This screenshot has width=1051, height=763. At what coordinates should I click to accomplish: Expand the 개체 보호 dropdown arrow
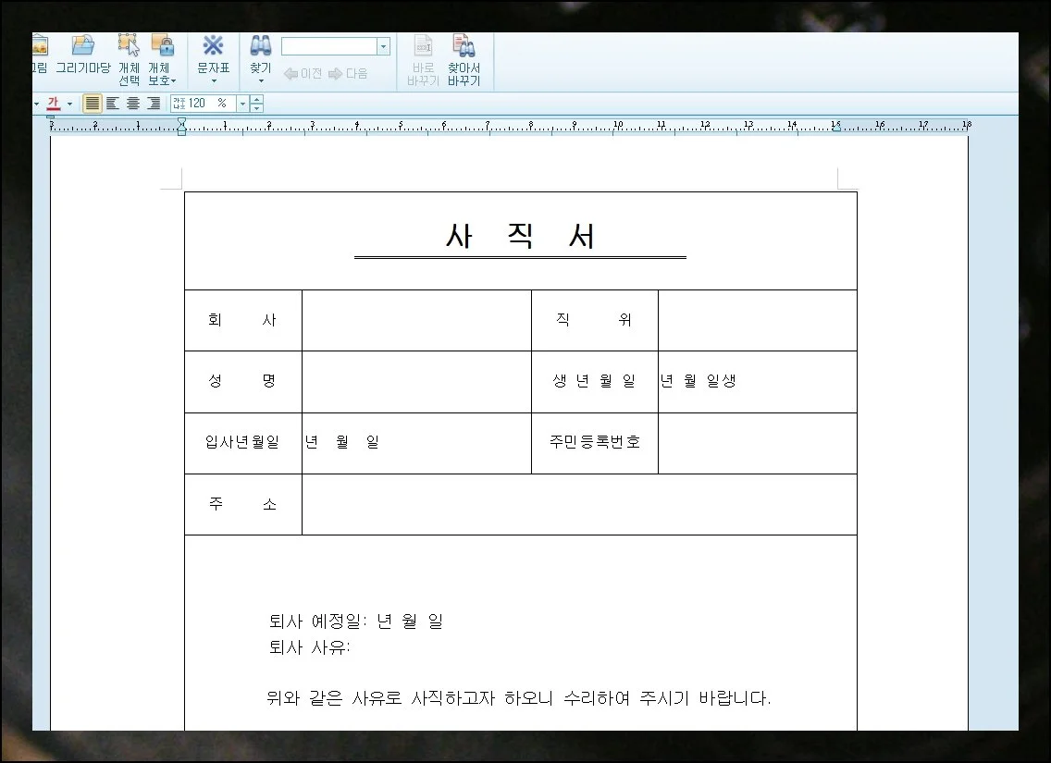coord(174,82)
